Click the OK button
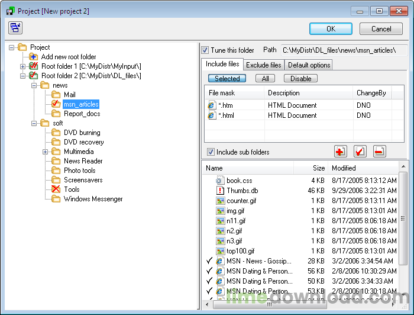The width and height of the screenshot is (414, 315). click(331, 28)
